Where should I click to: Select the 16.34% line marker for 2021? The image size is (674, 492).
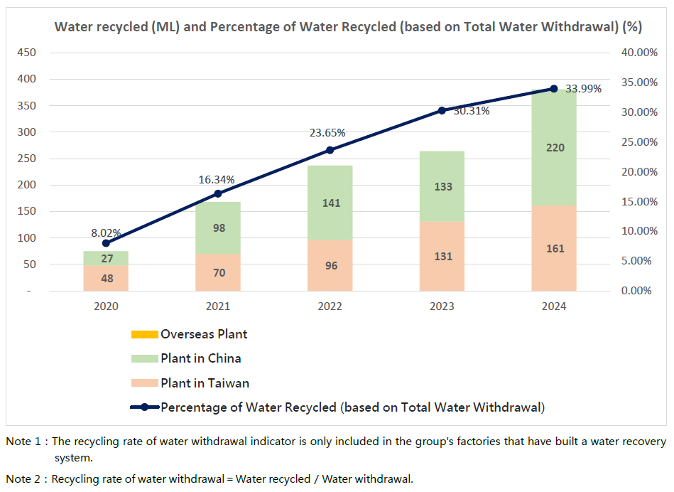[x=218, y=193]
